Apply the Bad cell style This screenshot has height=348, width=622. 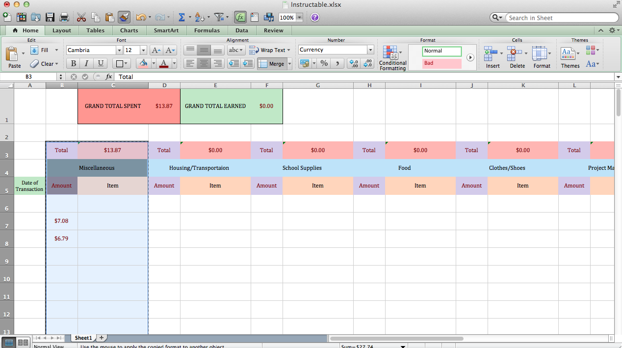[x=442, y=63]
